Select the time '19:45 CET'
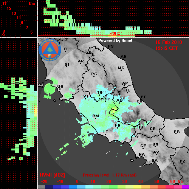189x189 pixels. tap(166, 48)
